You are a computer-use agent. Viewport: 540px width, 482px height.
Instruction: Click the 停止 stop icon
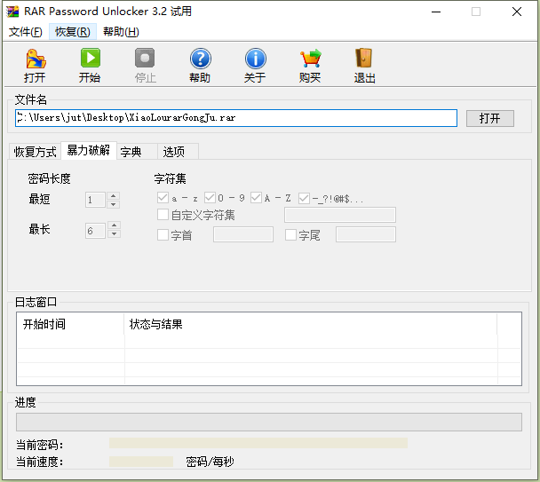pos(145,58)
